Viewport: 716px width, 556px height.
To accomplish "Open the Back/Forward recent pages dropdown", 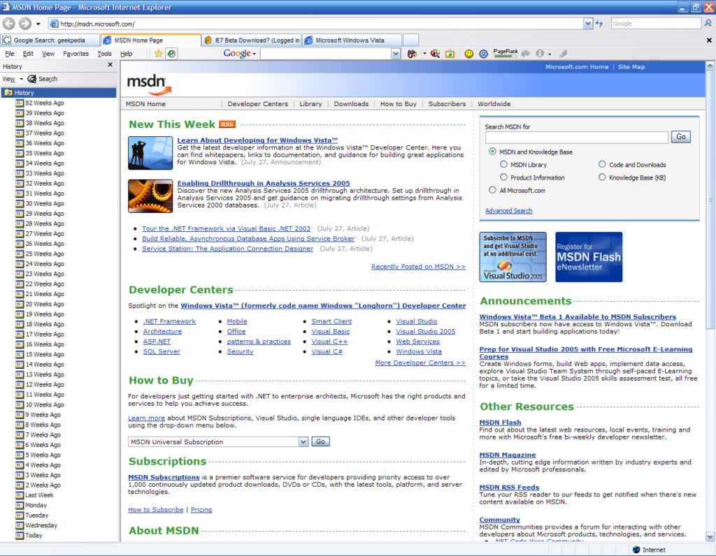I will coord(38,24).
